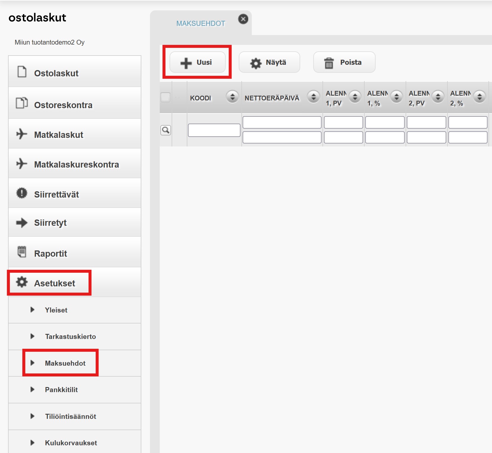Close the Maksuehdot tab
The width and height of the screenshot is (492, 453).
tap(243, 19)
